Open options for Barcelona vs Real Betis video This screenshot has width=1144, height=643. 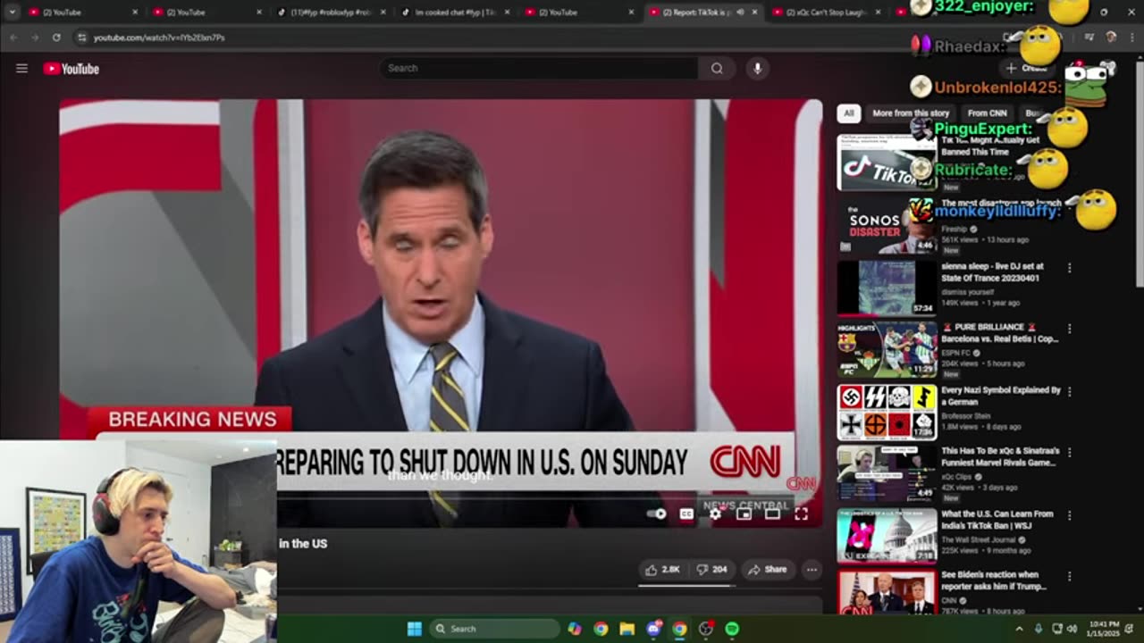tap(1069, 329)
